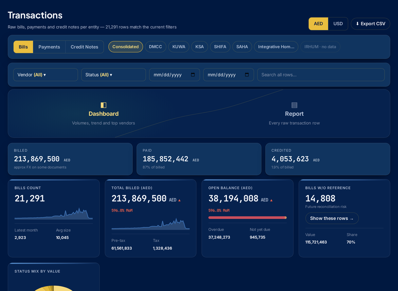Select the SHIFA entity chip
Viewport: 398px width, 291px height.
coord(220,47)
